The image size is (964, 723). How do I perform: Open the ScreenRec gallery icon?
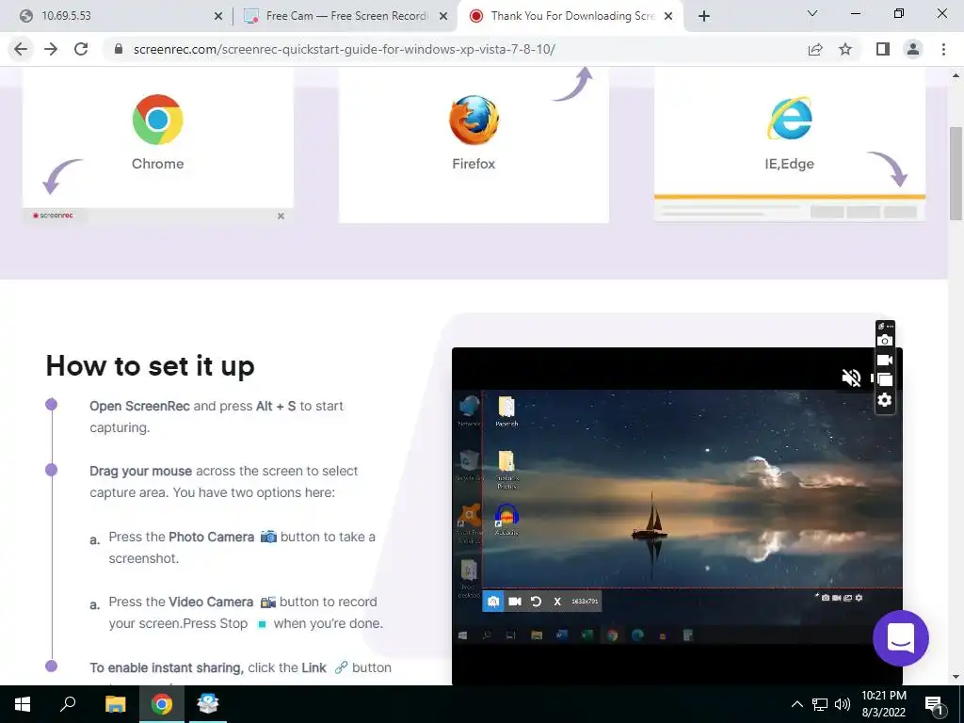(885, 380)
